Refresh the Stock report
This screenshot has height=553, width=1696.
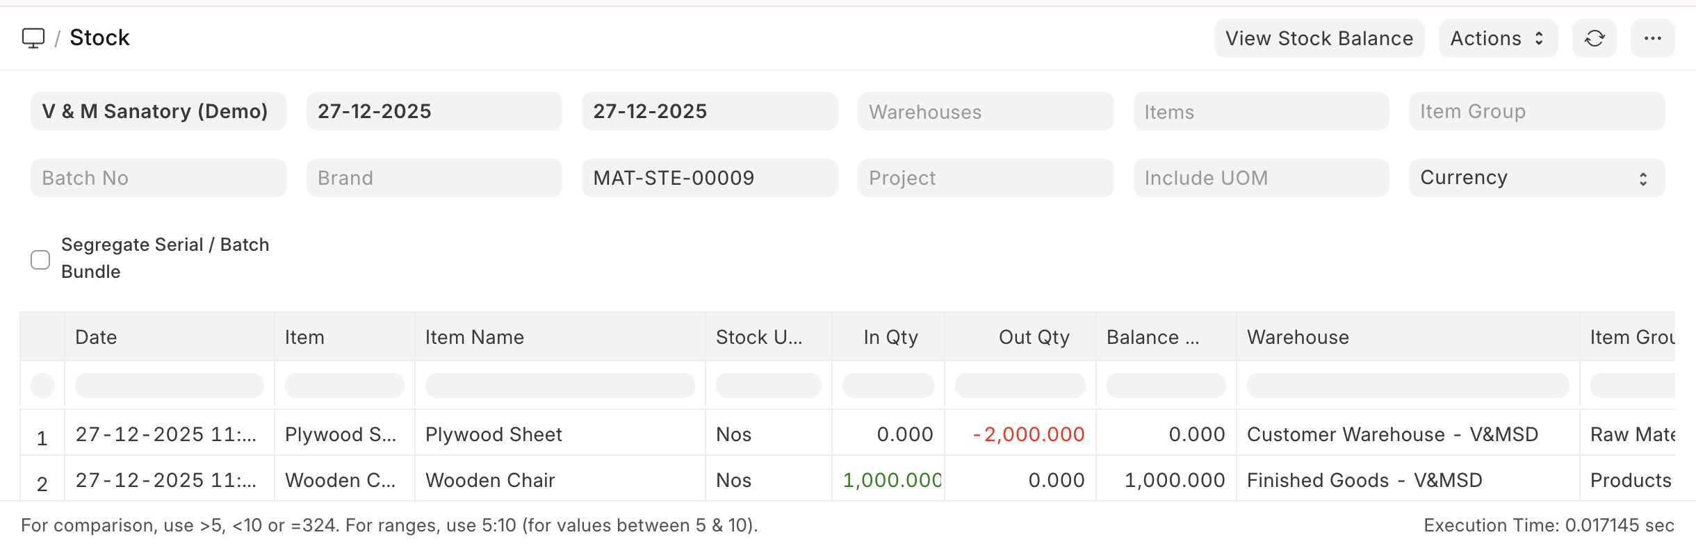coord(1595,38)
